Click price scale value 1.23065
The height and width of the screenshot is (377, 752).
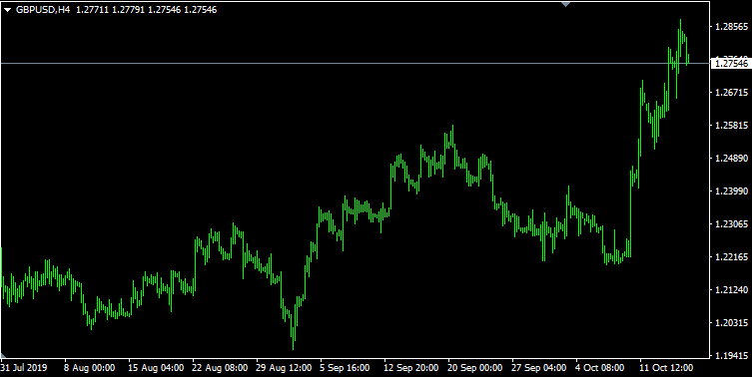click(x=731, y=224)
